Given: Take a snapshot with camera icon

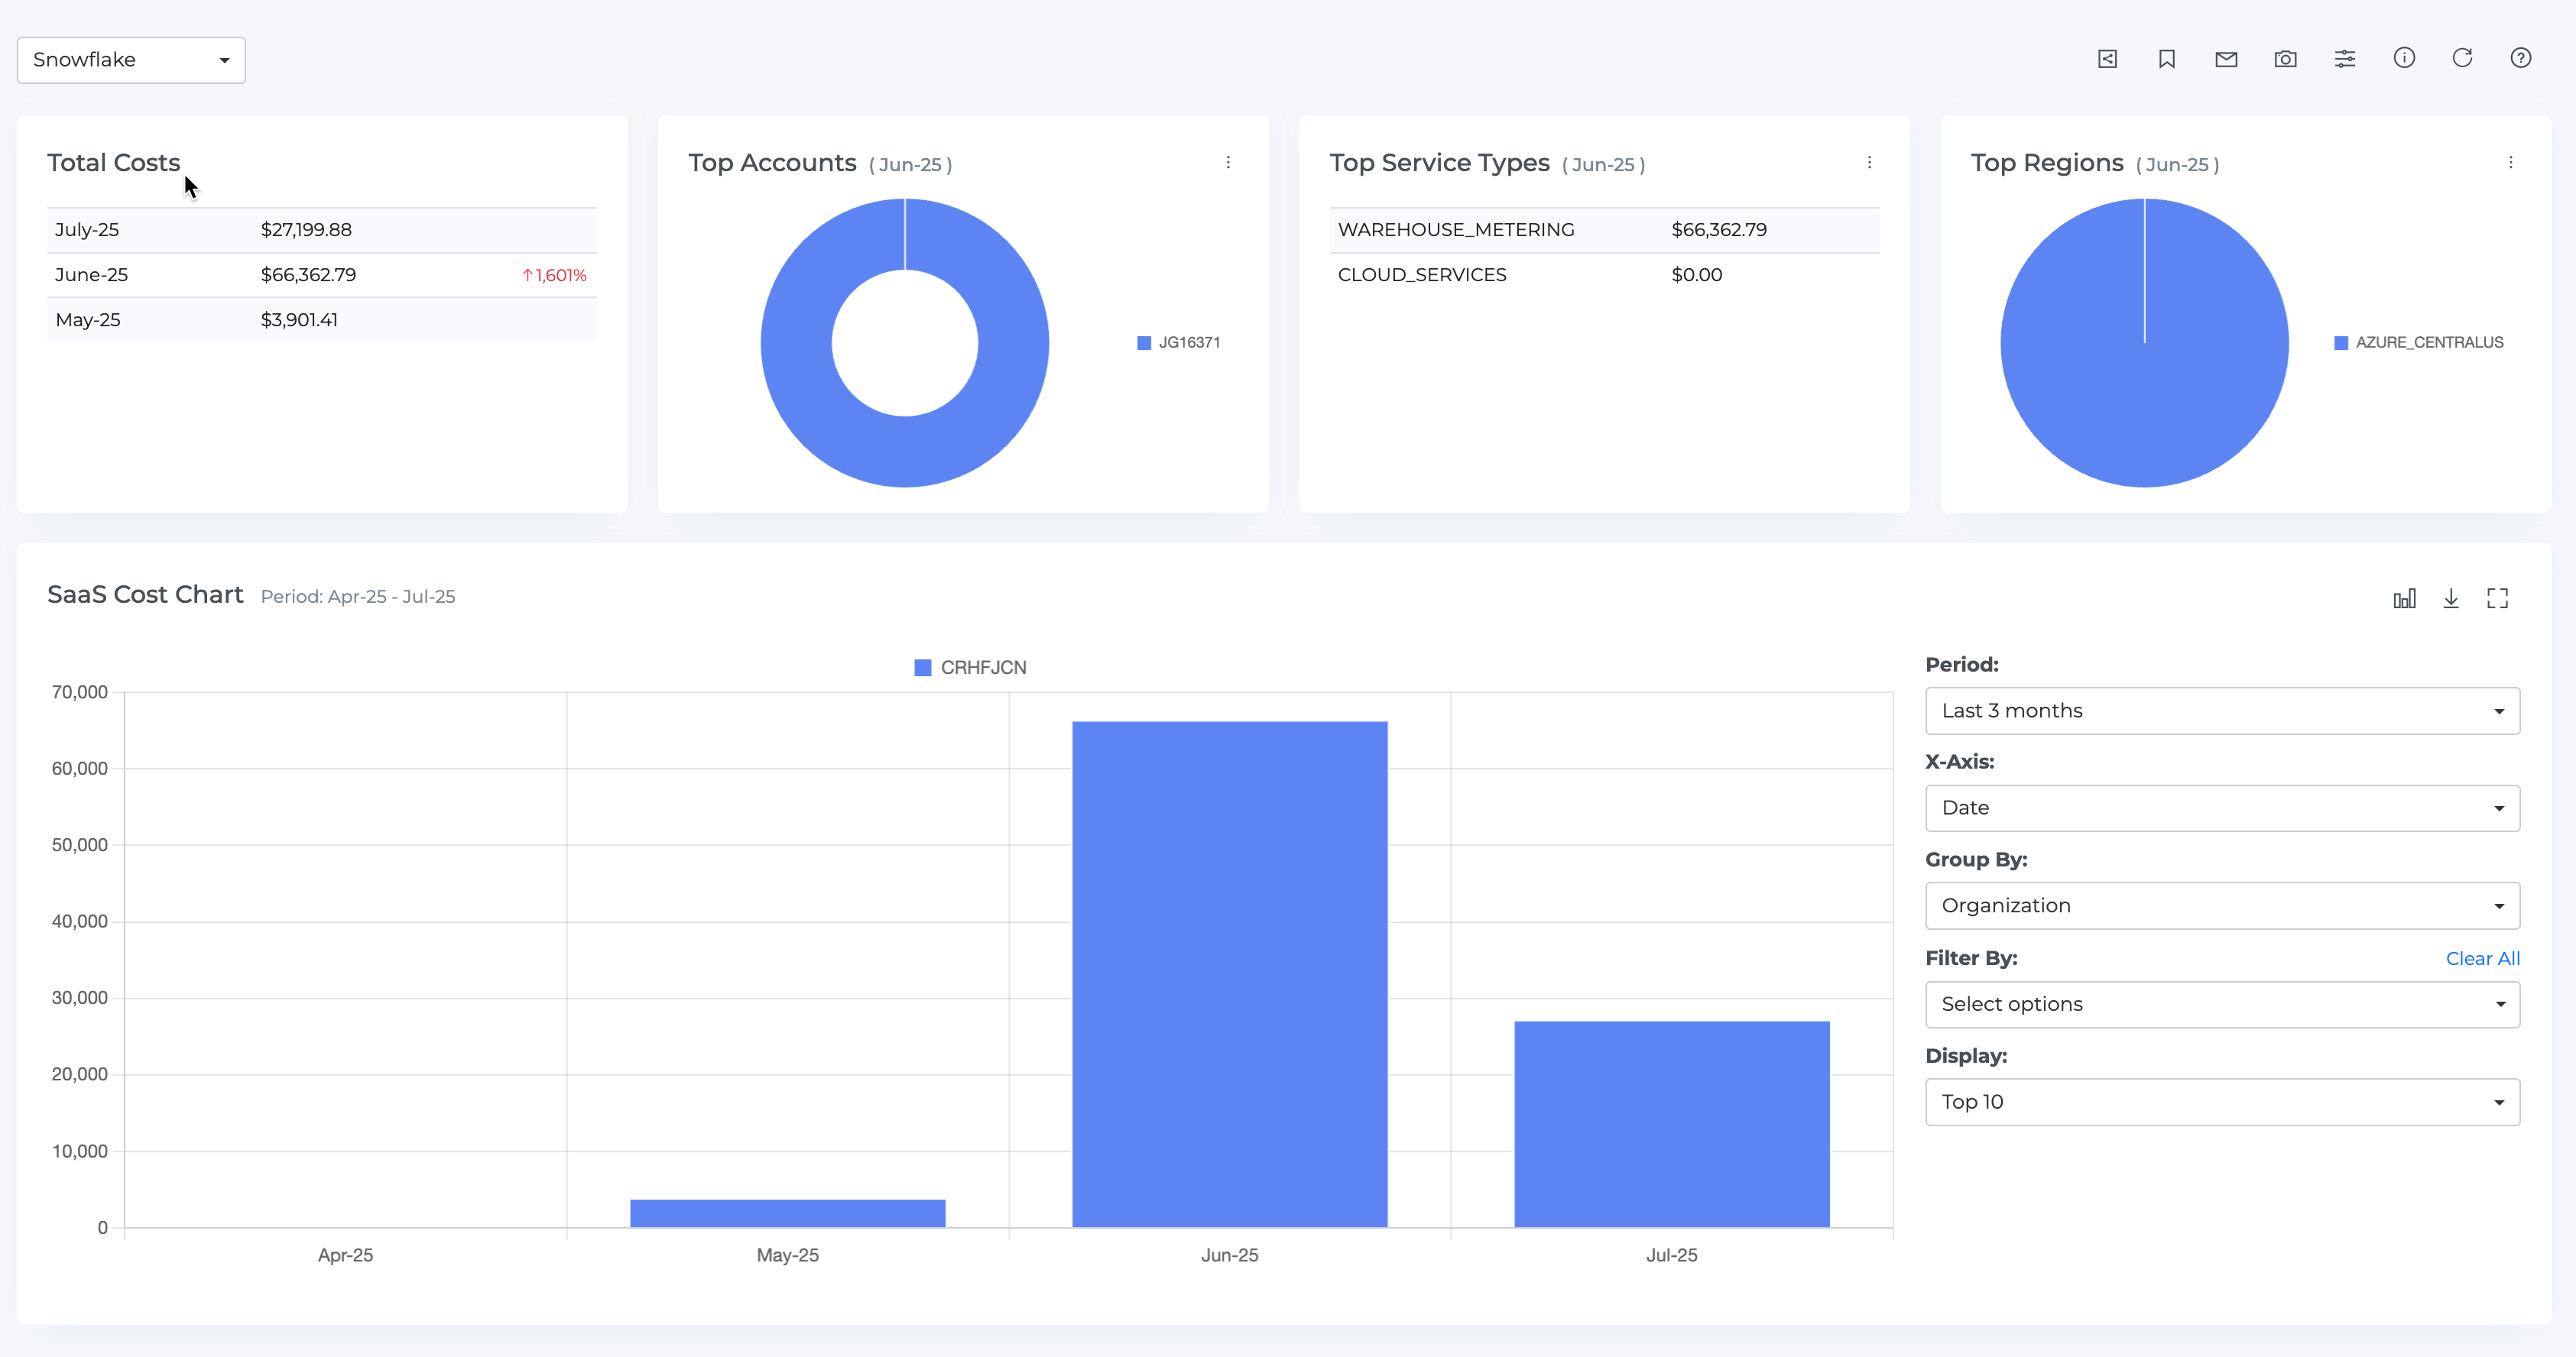Looking at the screenshot, I should 2285,59.
